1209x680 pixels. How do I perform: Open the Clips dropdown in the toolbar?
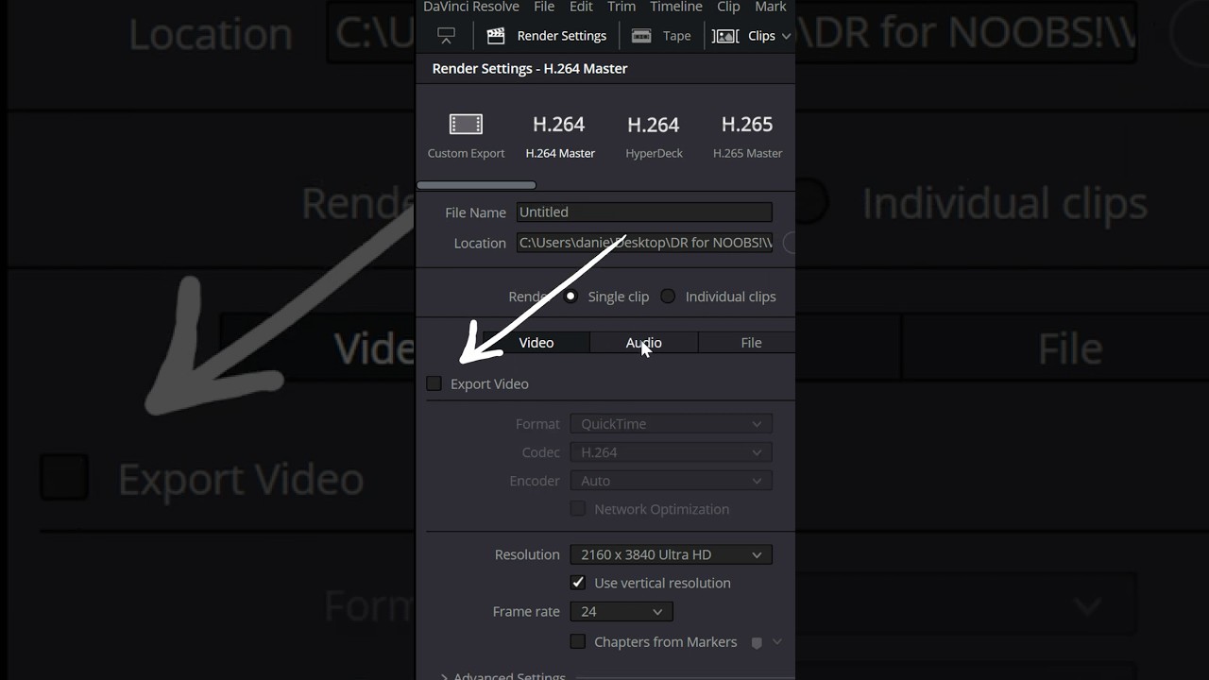point(753,36)
